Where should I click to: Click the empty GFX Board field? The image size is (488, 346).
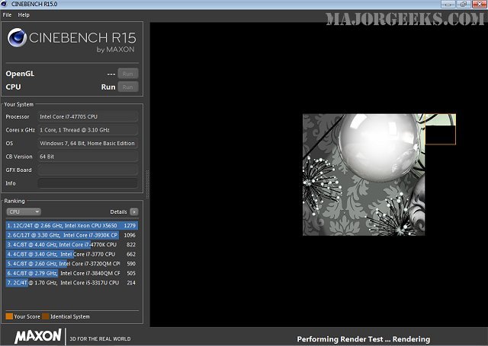[88, 170]
